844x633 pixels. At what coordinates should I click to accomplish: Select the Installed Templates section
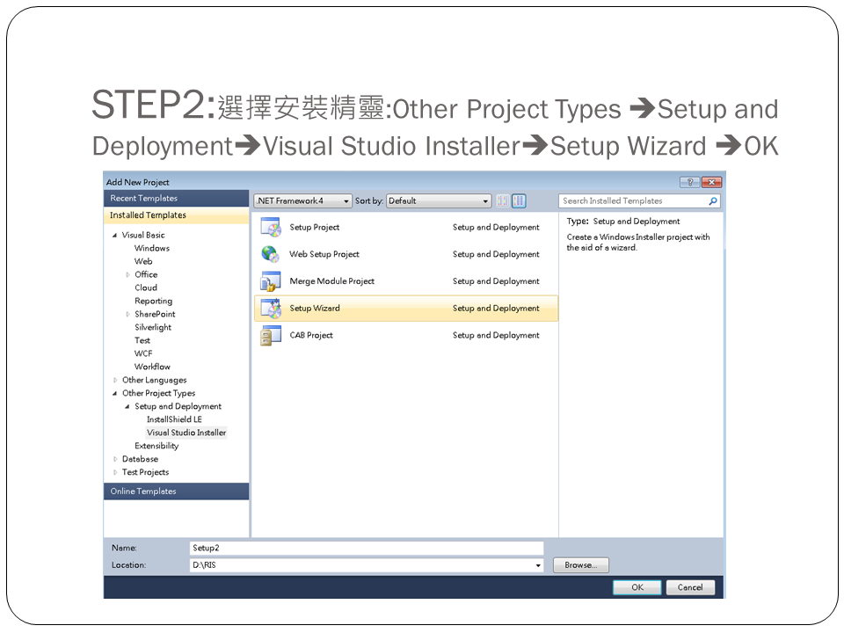[x=176, y=215]
